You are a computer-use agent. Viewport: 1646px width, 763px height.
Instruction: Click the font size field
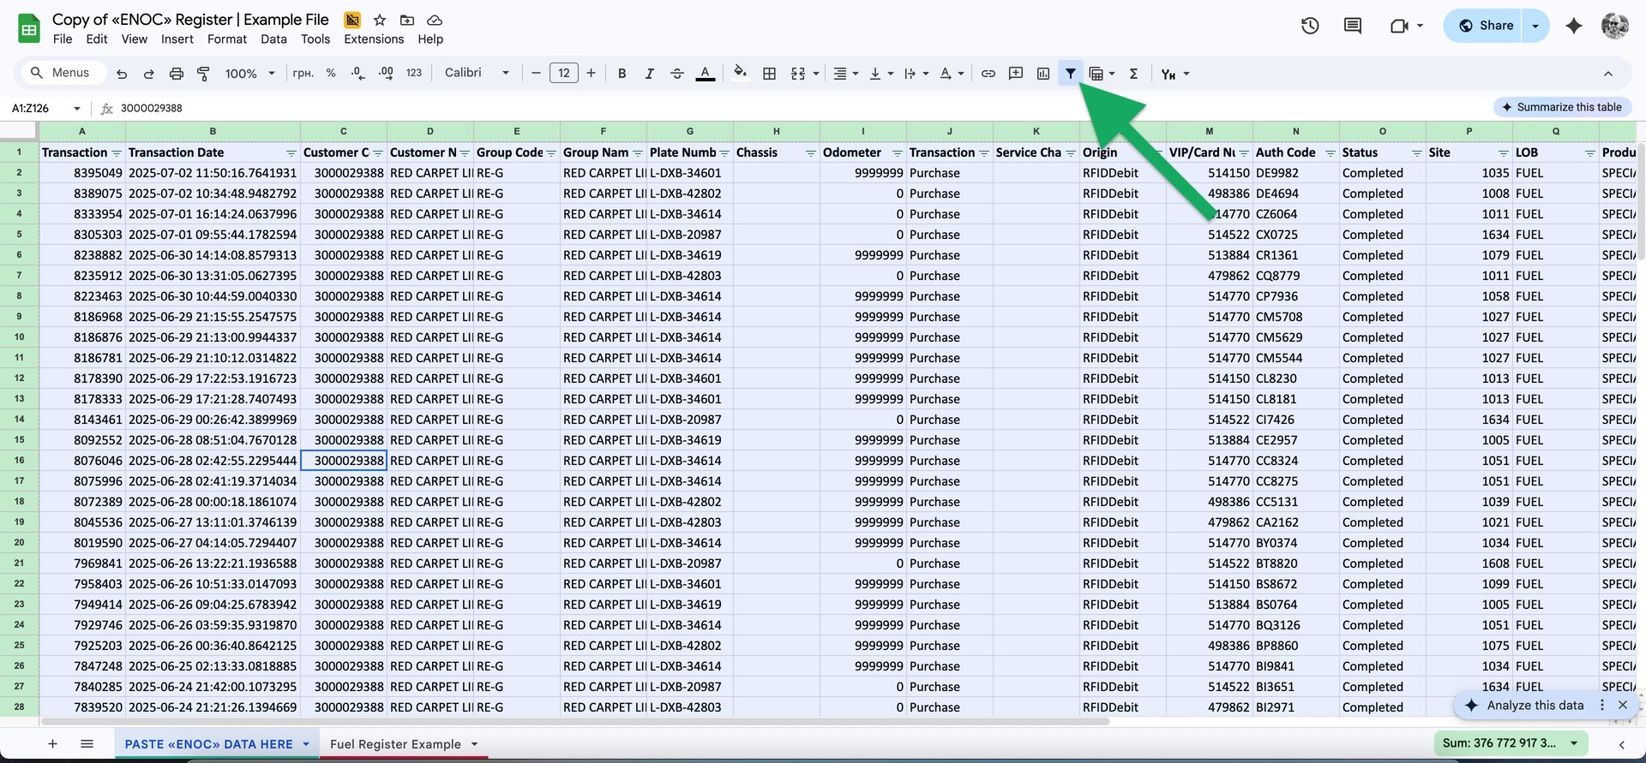(563, 74)
